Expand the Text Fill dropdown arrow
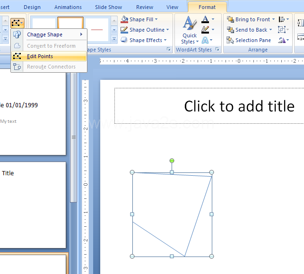Screen dimensions: 304x274 pyautogui.click(x=213, y=19)
